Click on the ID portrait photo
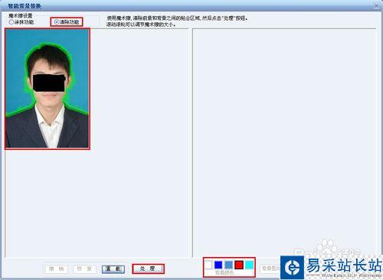The height and width of the screenshot is (280, 383). (x=47, y=89)
